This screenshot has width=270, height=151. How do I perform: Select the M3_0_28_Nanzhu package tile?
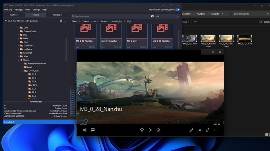tap(162, 36)
